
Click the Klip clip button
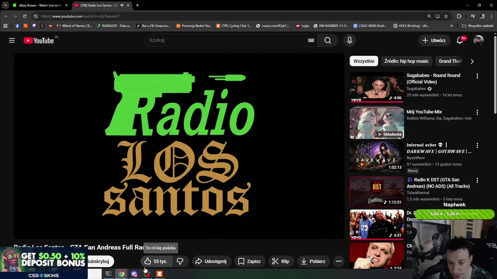click(x=280, y=261)
